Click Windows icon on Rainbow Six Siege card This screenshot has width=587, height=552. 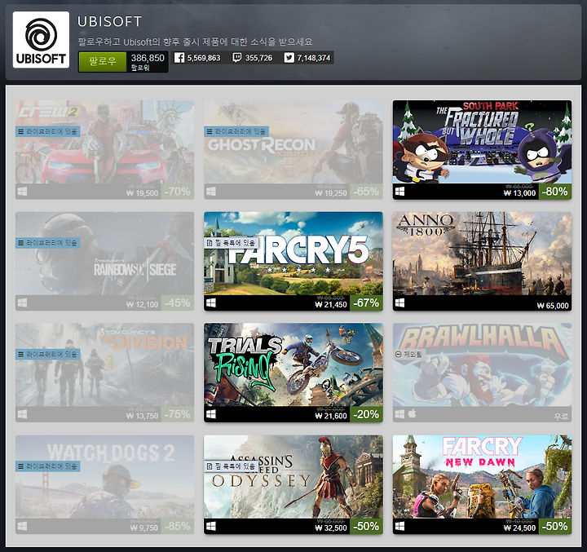pos(23,302)
